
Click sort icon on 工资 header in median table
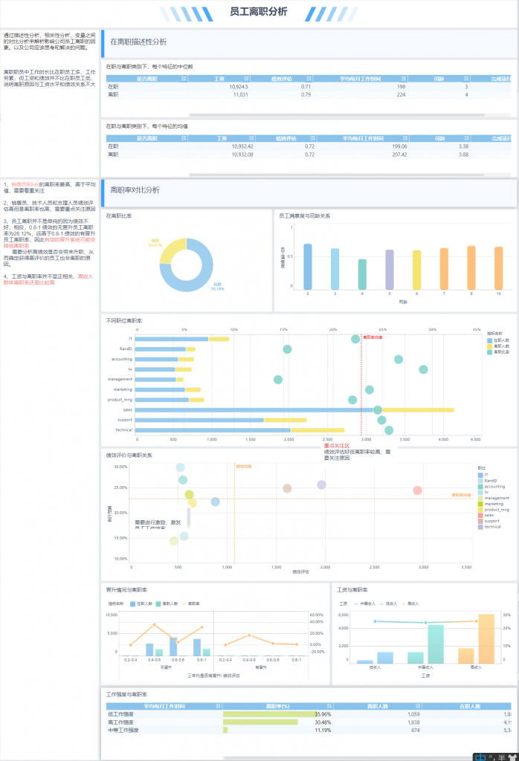pos(246,79)
